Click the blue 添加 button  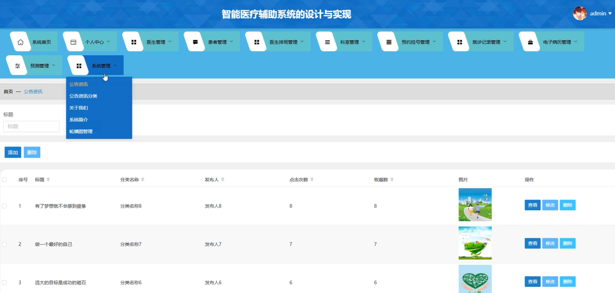point(13,152)
